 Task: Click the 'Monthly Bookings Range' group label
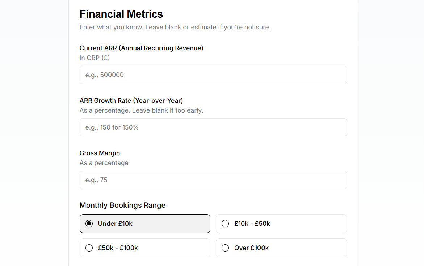coord(122,205)
